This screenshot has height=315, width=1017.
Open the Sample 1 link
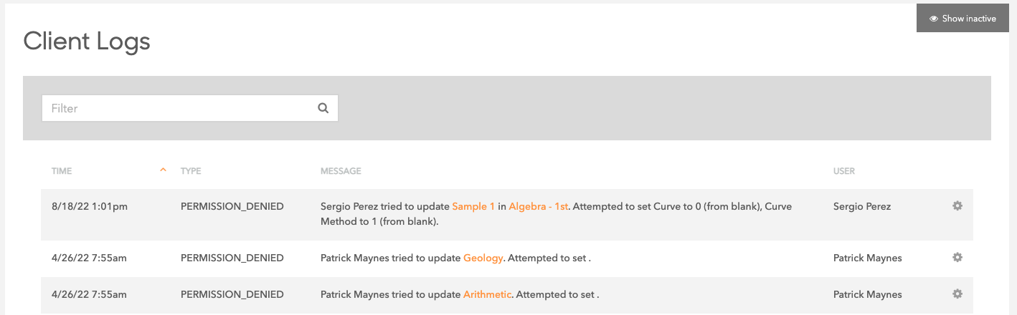pyautogui.click(x=473, y=207)
